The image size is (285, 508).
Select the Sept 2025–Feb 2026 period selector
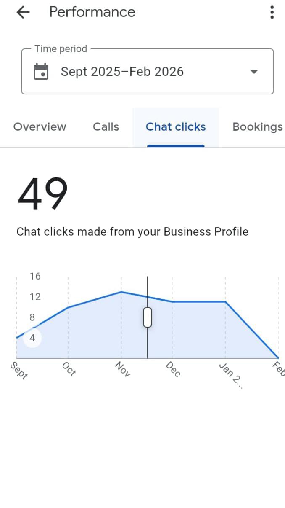[123, 71]
